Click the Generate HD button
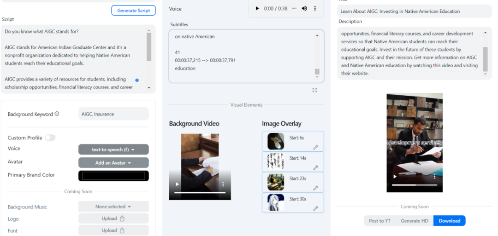498x236 pixels. [415, 221]
